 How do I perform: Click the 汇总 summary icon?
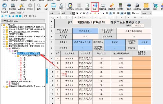pos(94,6)
